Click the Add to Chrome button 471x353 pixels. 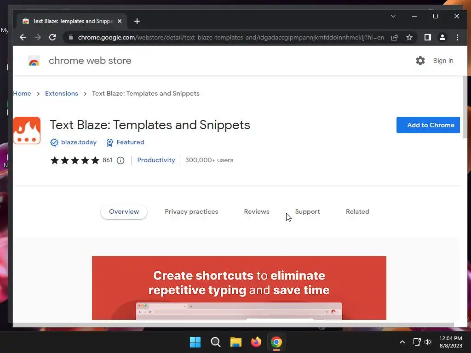coord(428,125)
